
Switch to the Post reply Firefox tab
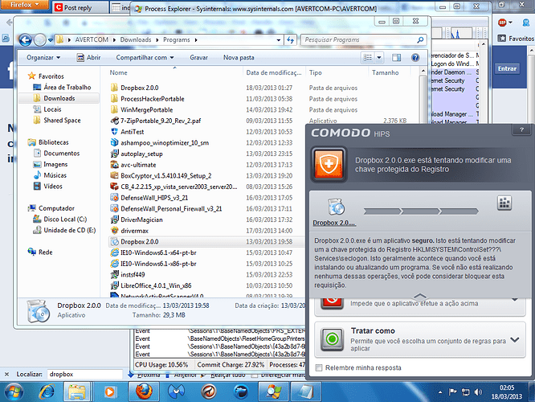[80, 7]
